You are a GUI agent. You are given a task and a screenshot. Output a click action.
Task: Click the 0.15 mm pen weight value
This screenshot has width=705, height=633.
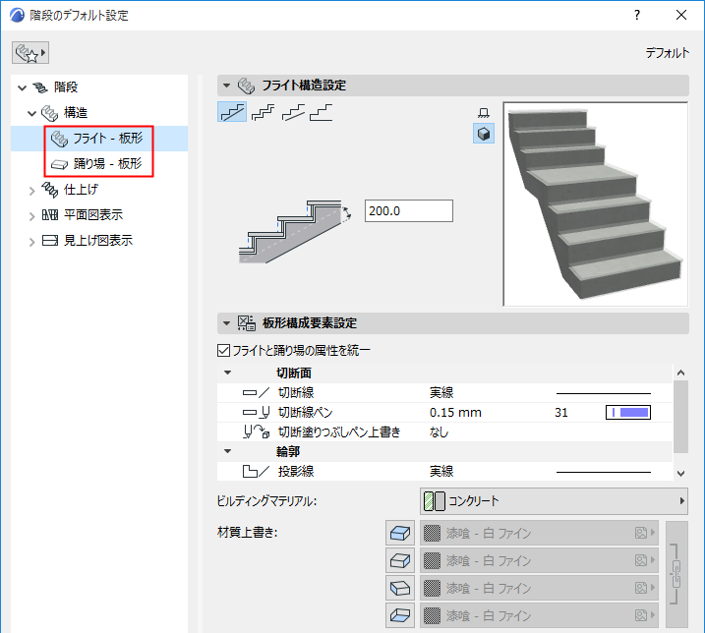pyautogui.click(x=455, y=412)
